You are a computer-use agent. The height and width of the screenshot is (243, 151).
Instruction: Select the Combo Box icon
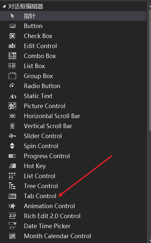pyautogui.click(x=12, y=56)
